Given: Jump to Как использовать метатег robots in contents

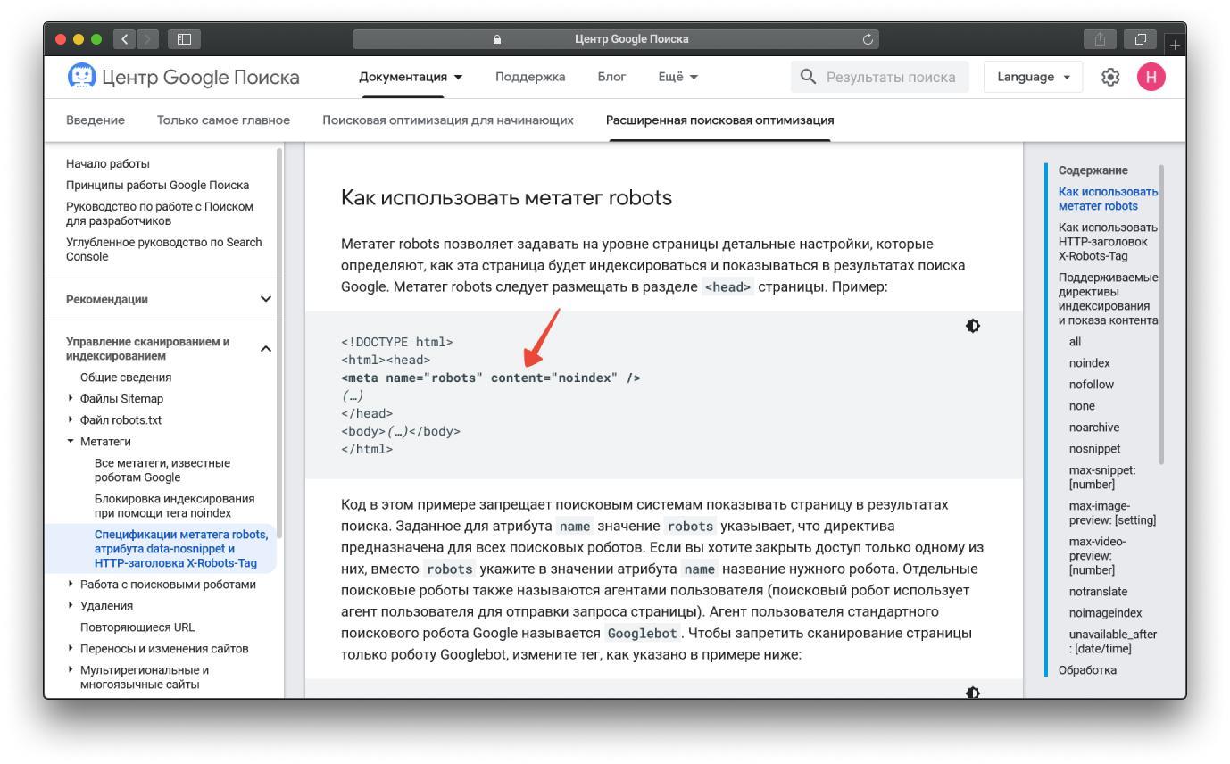Looking at the screenshot, I should [x=1107, y=199].
